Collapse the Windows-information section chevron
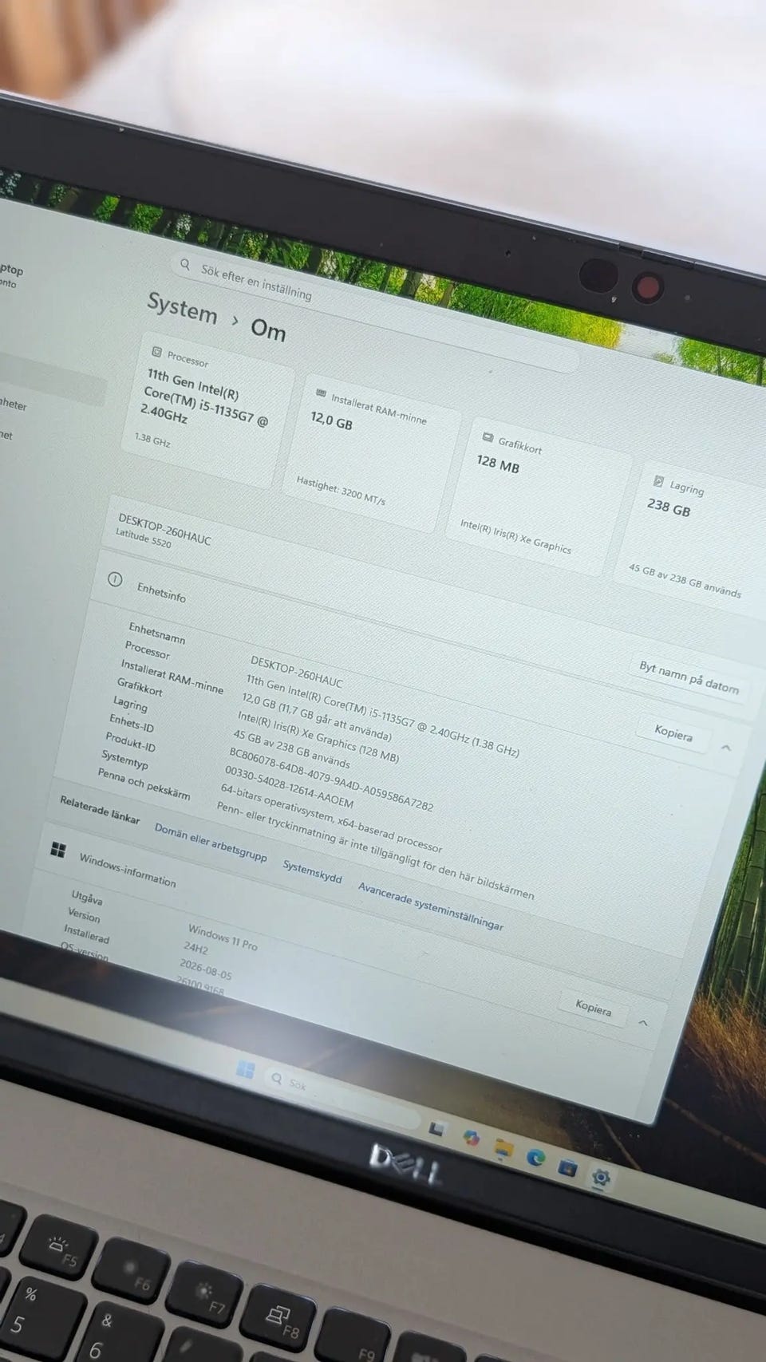The height and width of the screenshot is (1362, 766). (x=643, y=1022)
